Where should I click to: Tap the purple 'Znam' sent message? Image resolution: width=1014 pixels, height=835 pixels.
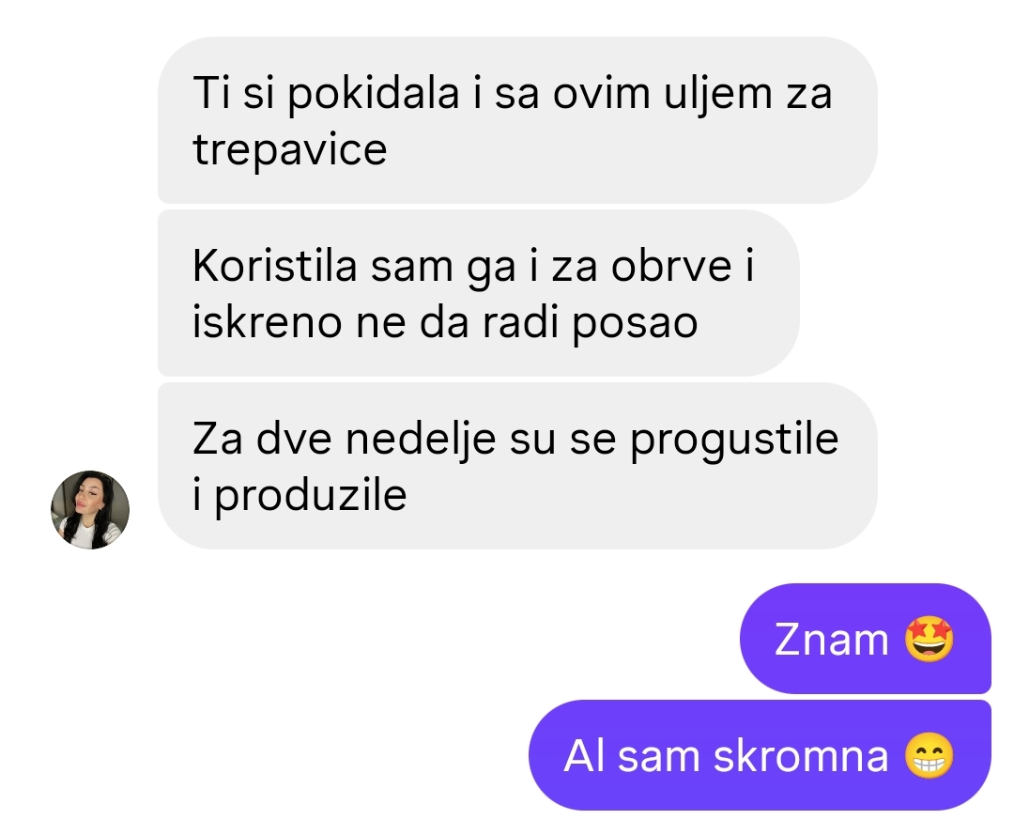coord(866,639)
